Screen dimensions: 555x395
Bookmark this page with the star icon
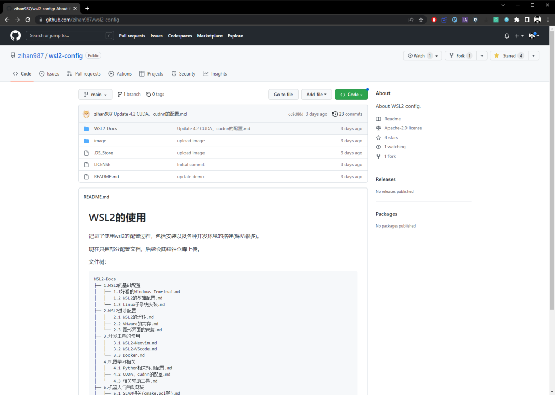pos(421,20)
